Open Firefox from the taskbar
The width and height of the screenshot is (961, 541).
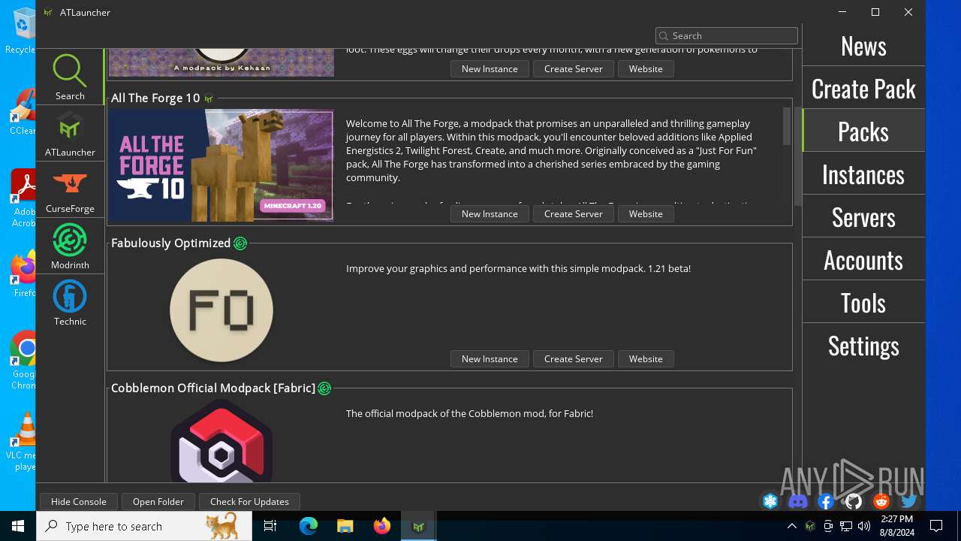[x=382, y=526]
